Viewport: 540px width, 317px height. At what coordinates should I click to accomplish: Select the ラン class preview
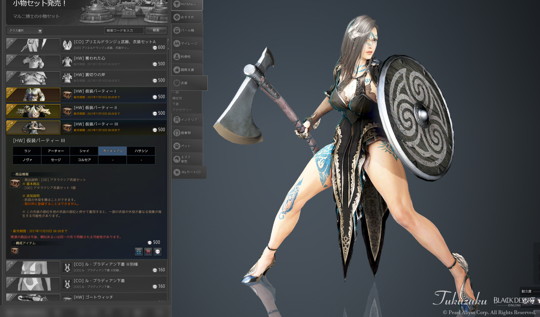click(27, 151)
